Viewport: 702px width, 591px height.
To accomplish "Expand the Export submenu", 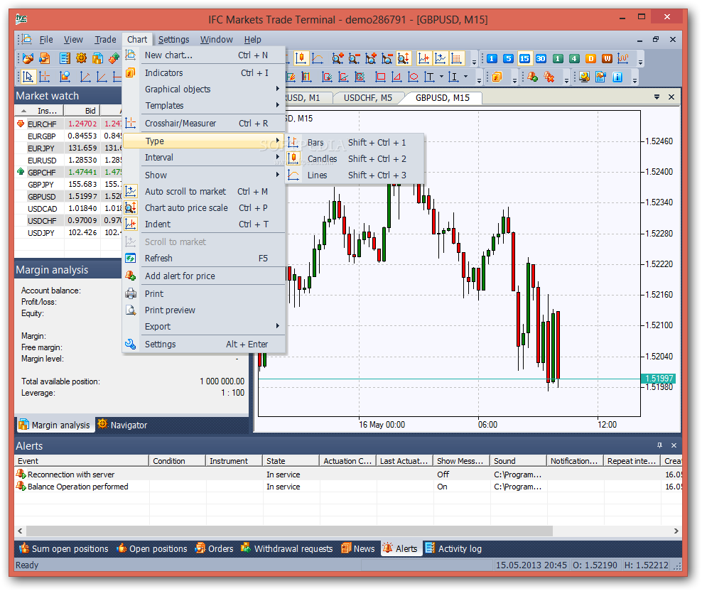I will coord(204,326).
